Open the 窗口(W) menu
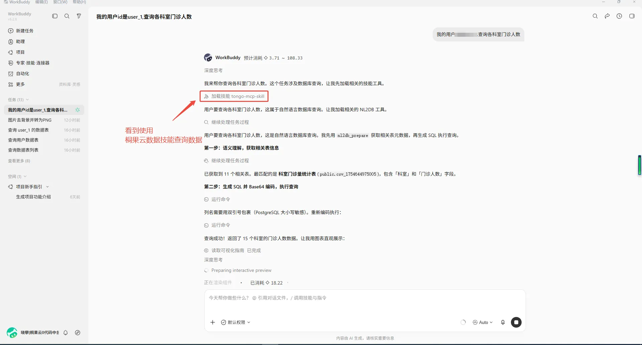This screenshot has height=345, width=642. [x=60, y=2]
